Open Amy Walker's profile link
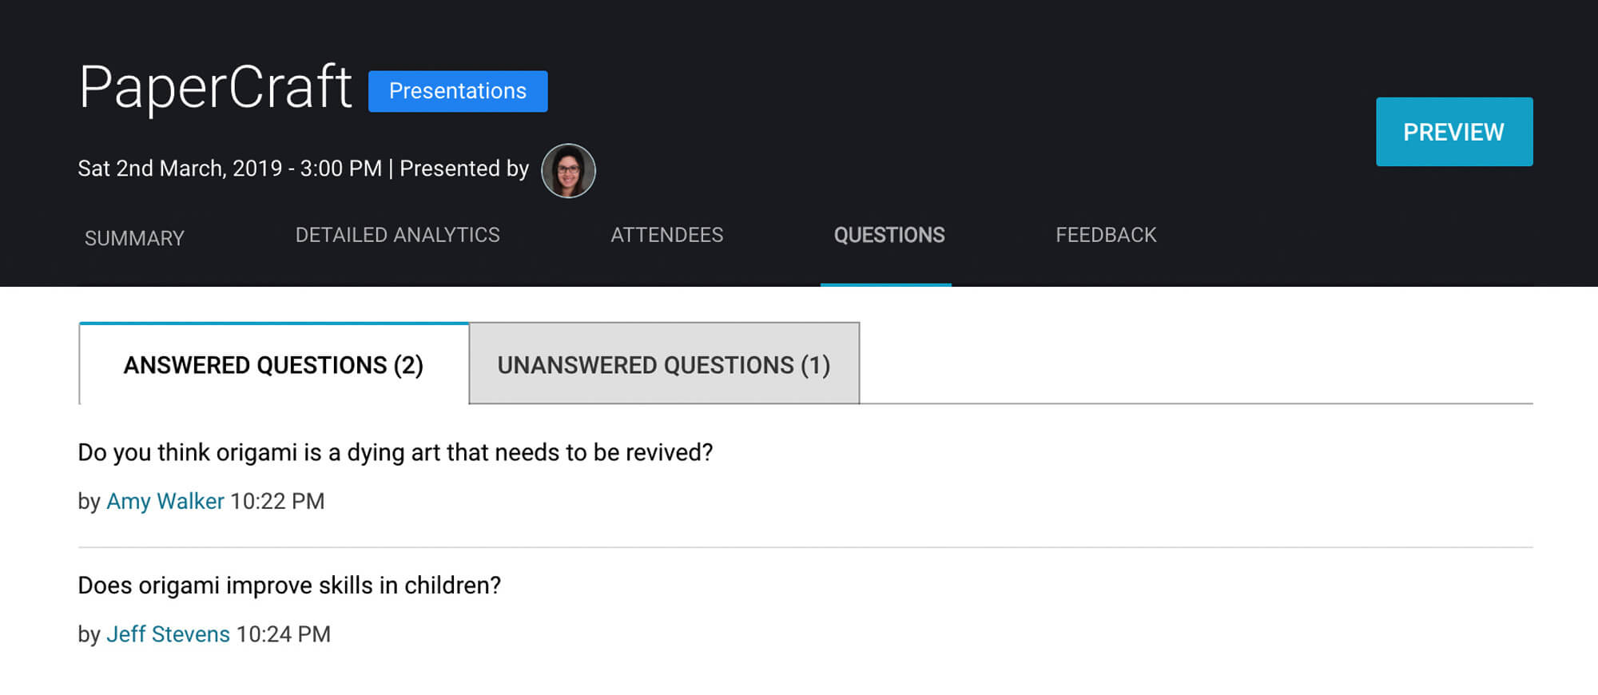The height and width of the screenshot is (695, 1598). [165, 501]
